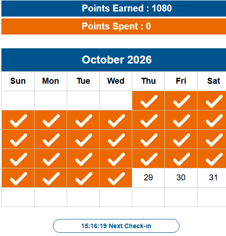
Task: Click the checkmark on Saturday October 3
Action: (214, 101)
